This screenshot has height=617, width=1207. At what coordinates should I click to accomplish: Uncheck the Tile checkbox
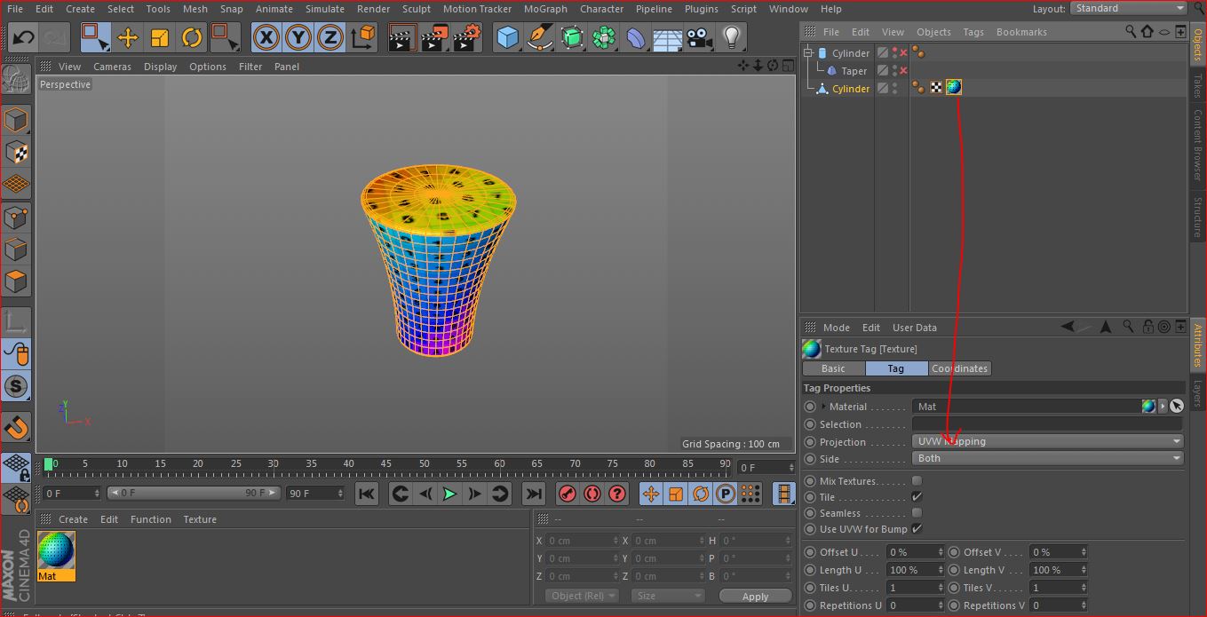click(x=917, y=497)
